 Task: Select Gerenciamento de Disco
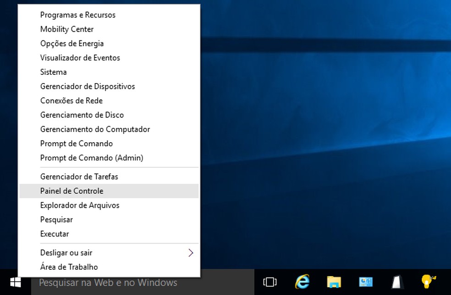pos(82,115)
